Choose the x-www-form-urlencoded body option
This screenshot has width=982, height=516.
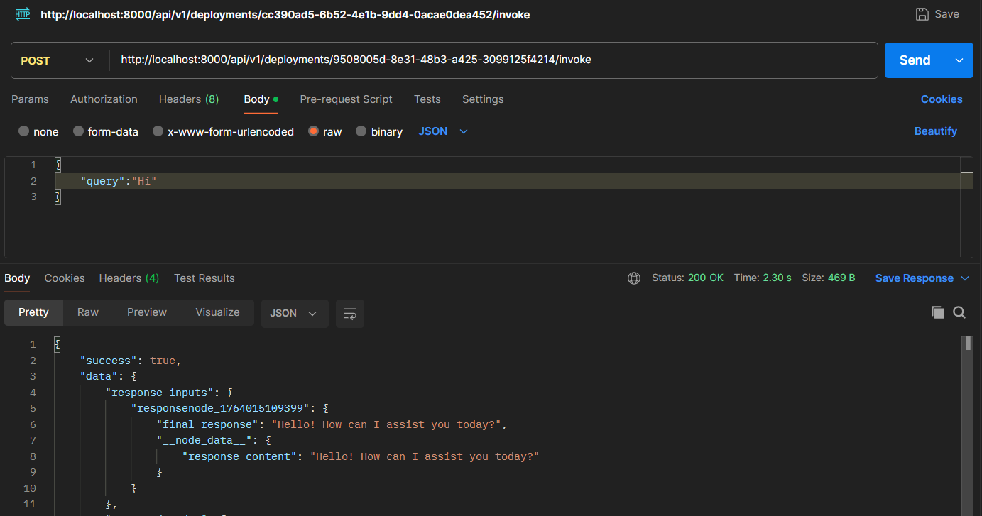pyautogui.click(x=223, y=131)
